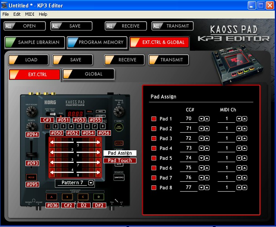Select the EXT.CTRL & GLOBAL tab
This screenshot has width=276, height=227.
click(160, 42)
